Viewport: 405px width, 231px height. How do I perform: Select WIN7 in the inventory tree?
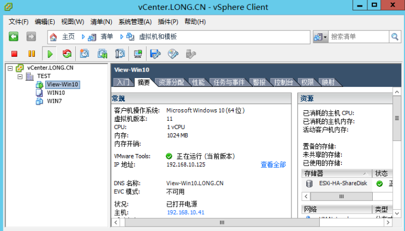coord(54,101)
